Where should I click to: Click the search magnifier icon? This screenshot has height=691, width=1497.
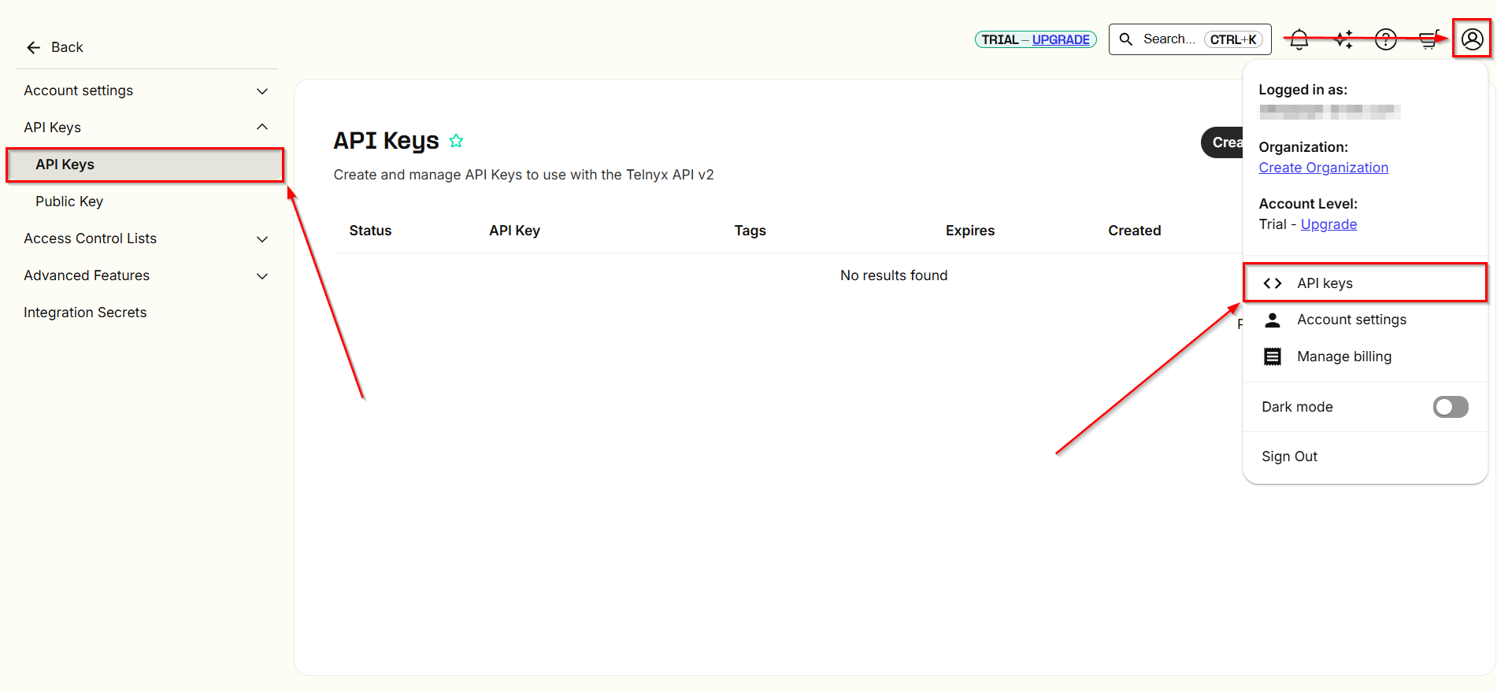coord(1126,39)
